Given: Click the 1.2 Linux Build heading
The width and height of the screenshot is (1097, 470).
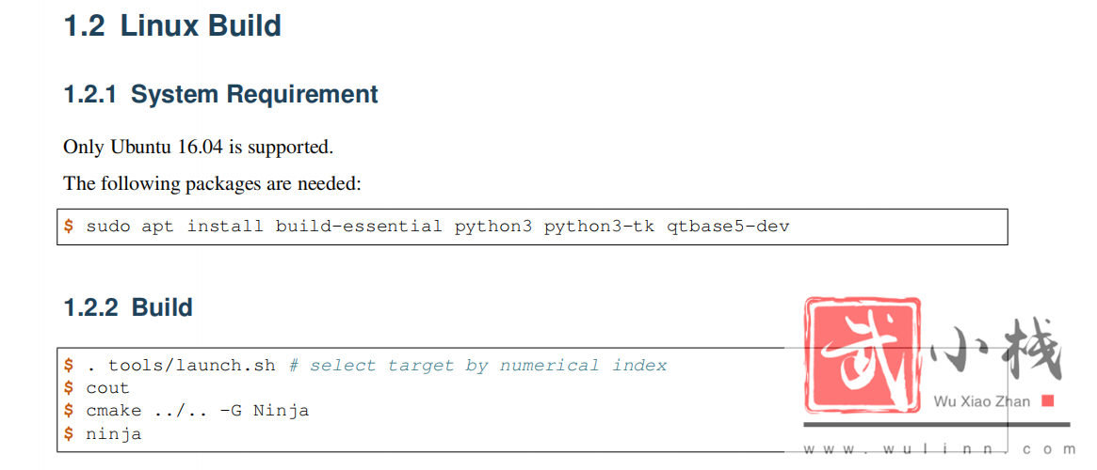Looking at the screenshot, I should (x=173, y=25).
